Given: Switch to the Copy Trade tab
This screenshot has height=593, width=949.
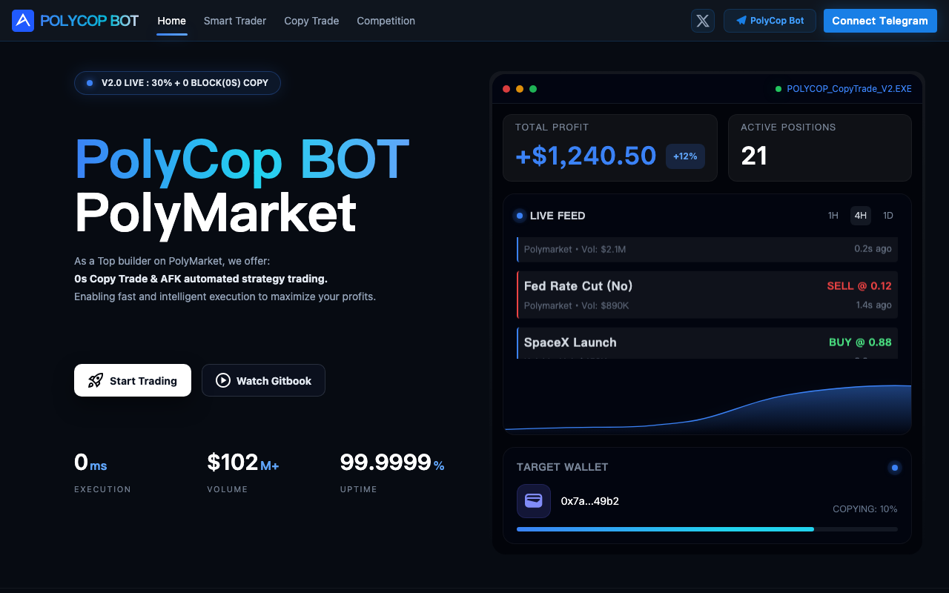Looking at the screenshot, I should tap(311, 21).
